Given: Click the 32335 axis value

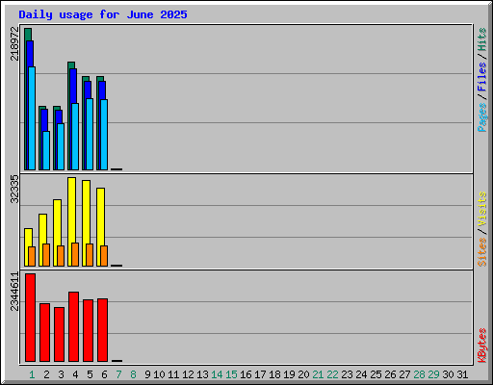Looking at the screenshot, I should (14, 190).
